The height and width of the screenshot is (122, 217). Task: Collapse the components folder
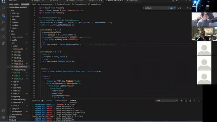[18, 49]
